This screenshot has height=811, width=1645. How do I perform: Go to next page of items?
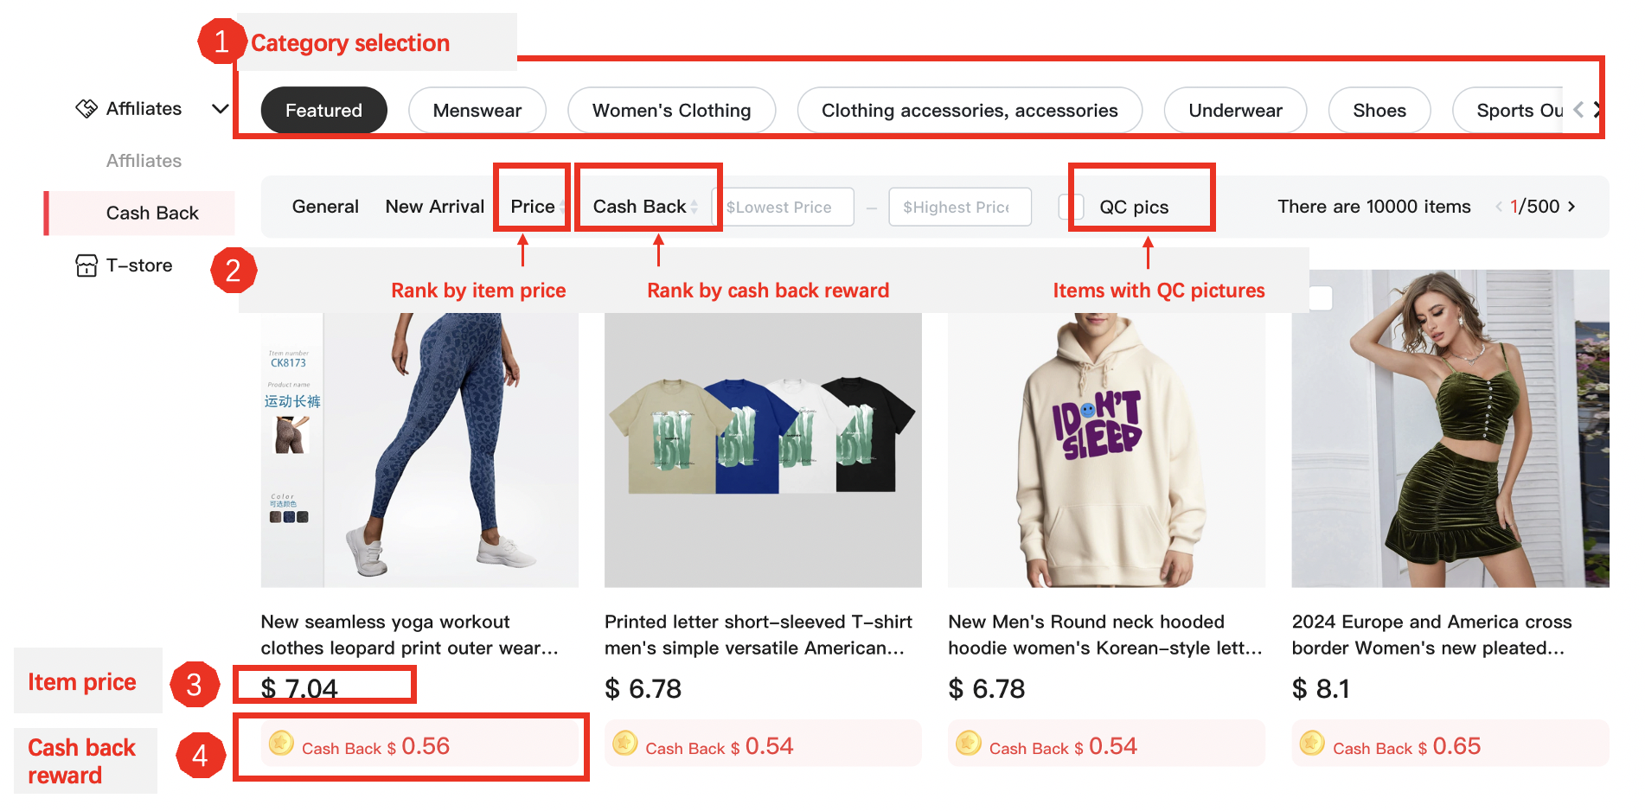coord(1571,207)
